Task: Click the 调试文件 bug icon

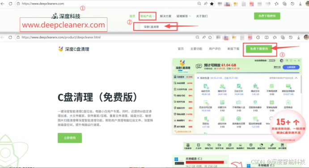Action: [255, 86]
